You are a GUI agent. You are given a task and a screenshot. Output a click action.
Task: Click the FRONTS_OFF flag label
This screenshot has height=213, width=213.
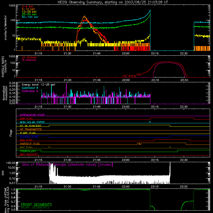28,151
